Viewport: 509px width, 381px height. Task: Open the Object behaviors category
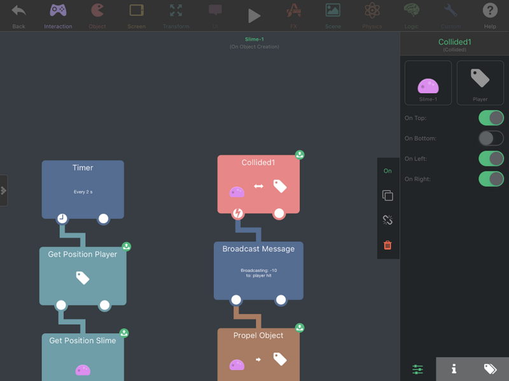[x=97, y=15]
